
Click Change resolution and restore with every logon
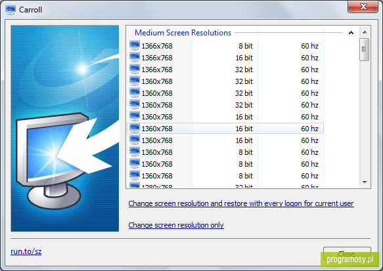point(241,203)
